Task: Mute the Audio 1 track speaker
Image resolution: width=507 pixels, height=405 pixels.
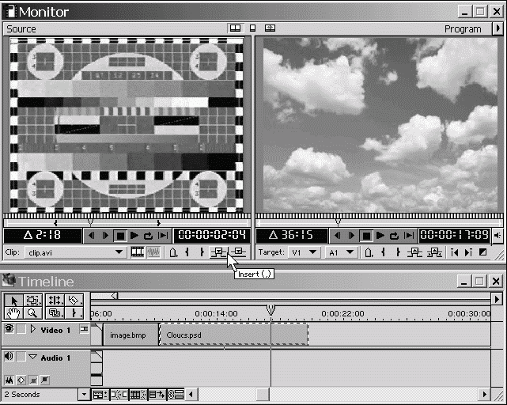Action: click(x=9, y=357)
